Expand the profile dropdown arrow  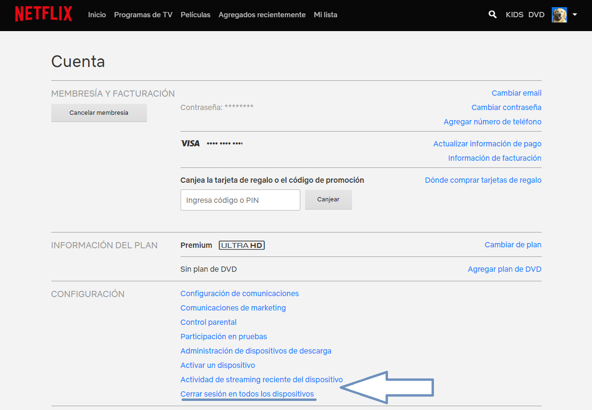click(x=575, y=15)
